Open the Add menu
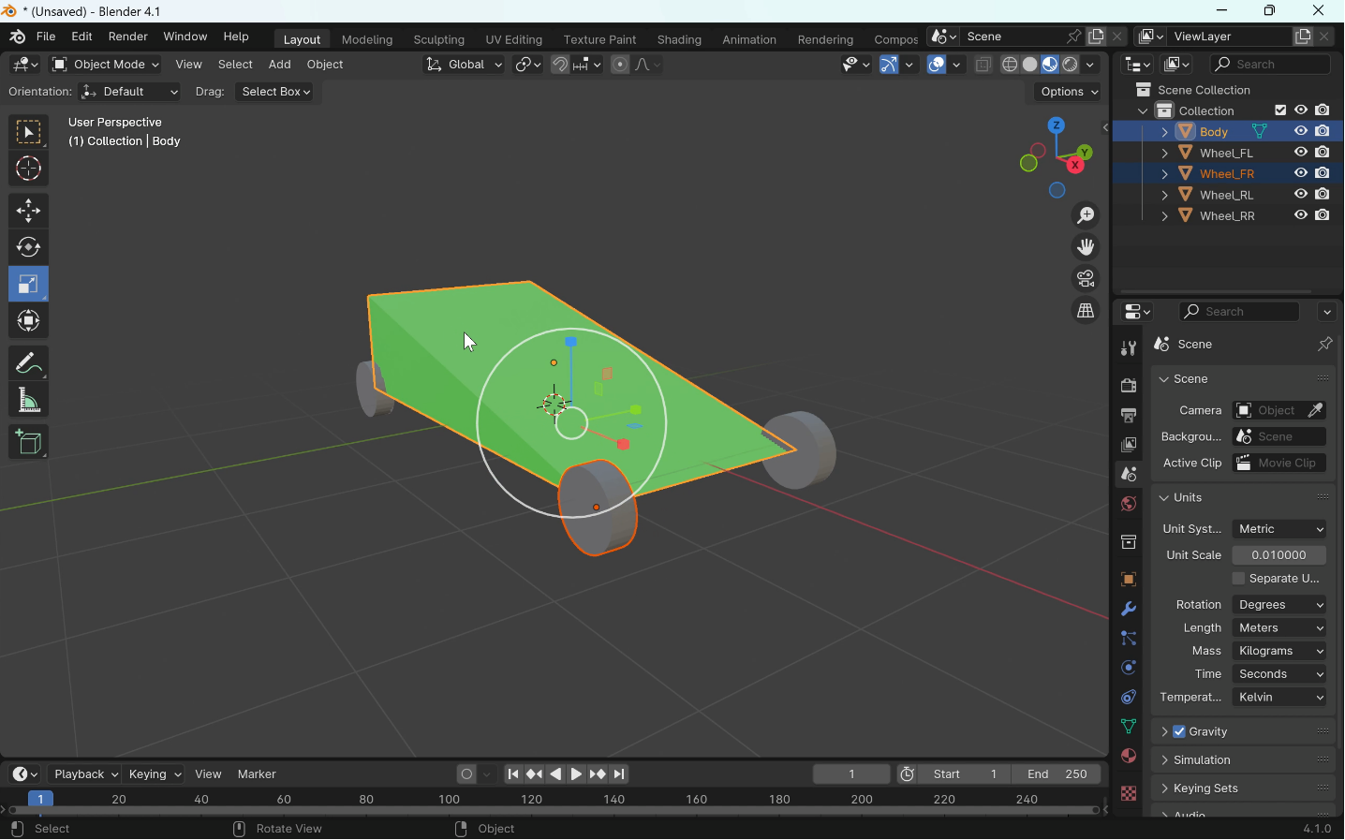The image size is (1345, 840). pyautogui.click(x=280, y=65)
